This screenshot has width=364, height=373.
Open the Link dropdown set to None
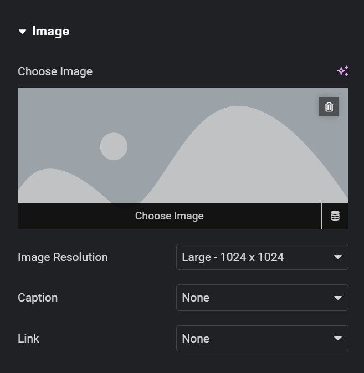coord(262,338)
